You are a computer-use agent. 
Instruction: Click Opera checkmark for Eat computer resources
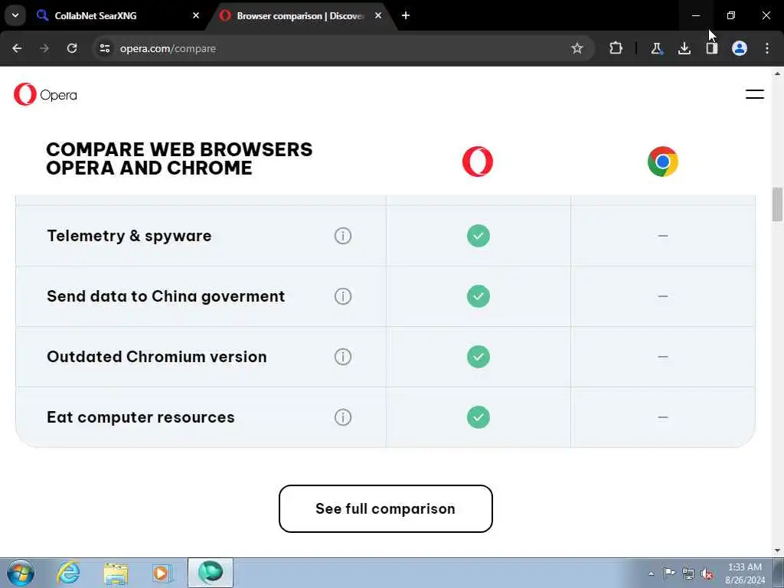pyautogui.click(x=478, y=417)
